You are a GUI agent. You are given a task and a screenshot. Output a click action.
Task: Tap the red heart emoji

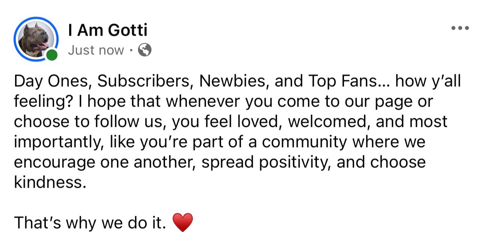[182, 222]
